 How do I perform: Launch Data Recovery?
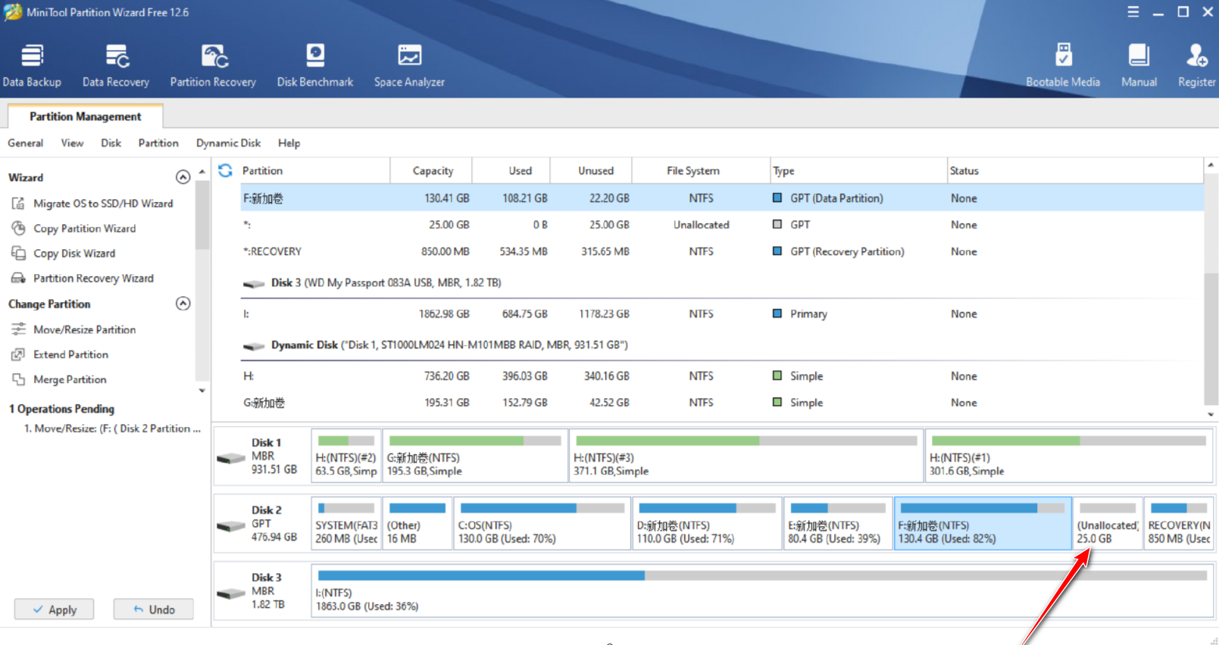click(116, 65)
